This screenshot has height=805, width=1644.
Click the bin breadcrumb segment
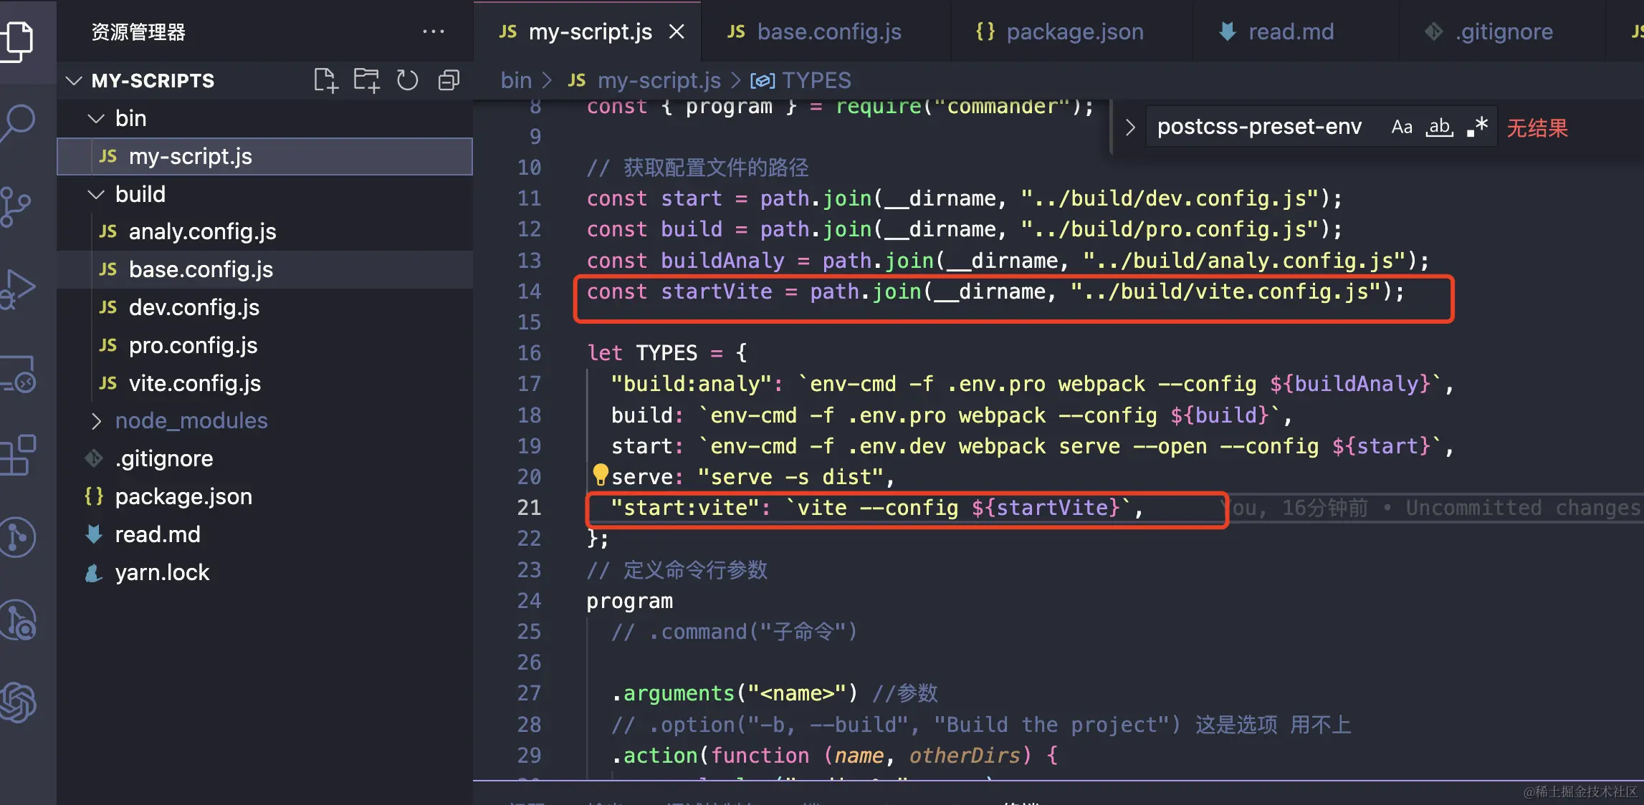516,80
